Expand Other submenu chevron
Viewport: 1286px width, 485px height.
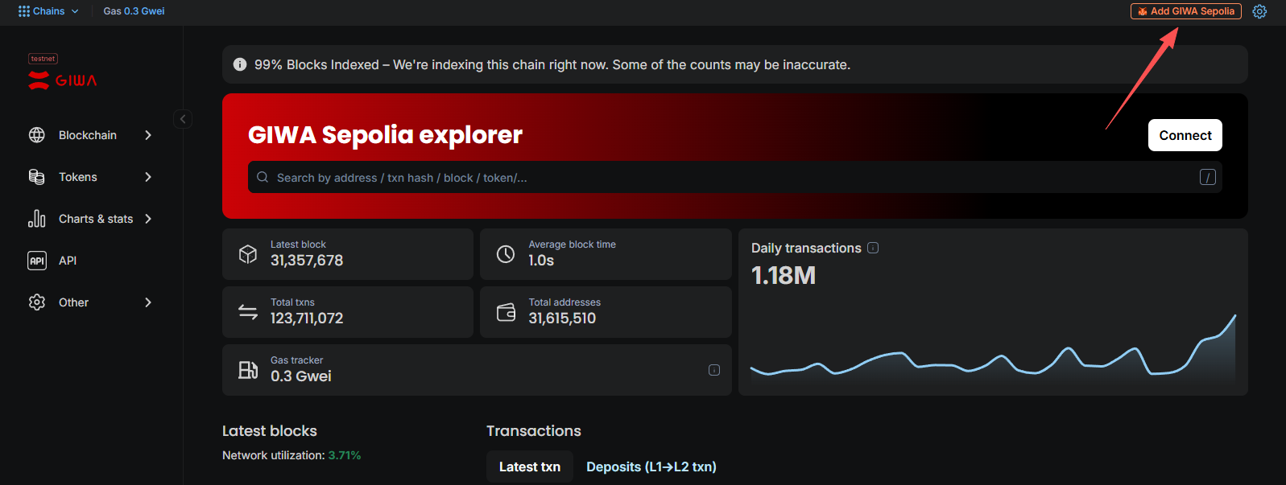pyautogui.click(x=148, y=302)
